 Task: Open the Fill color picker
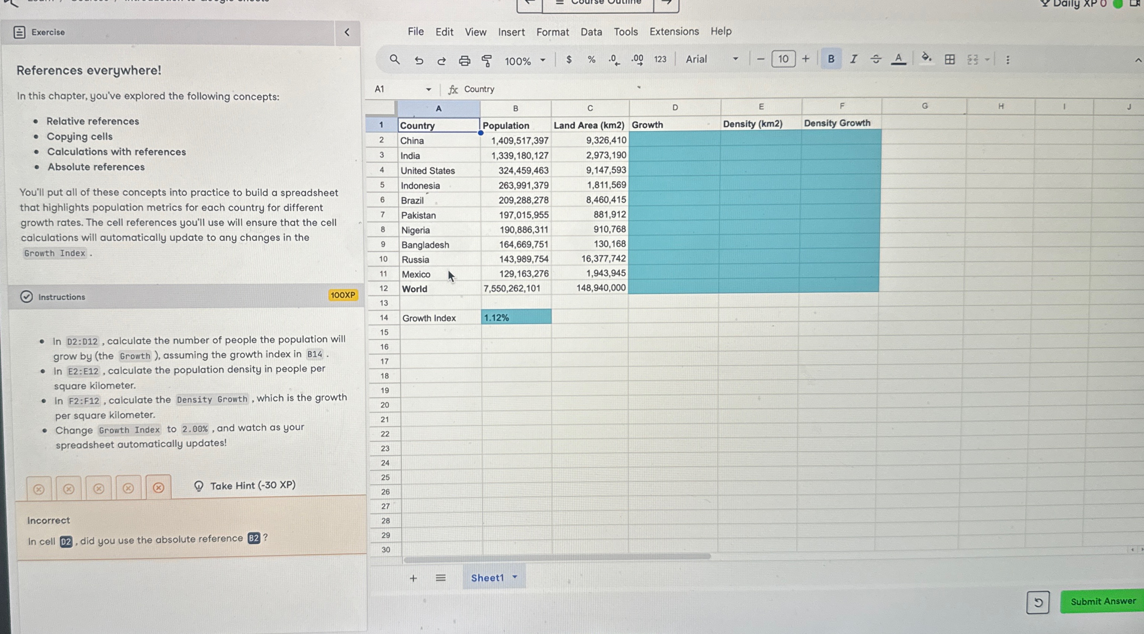pyautogui.click(x=926, y=58)
